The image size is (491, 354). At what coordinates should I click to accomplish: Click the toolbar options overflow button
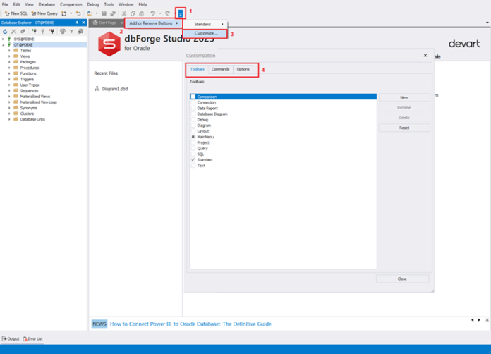click(181, 13)
